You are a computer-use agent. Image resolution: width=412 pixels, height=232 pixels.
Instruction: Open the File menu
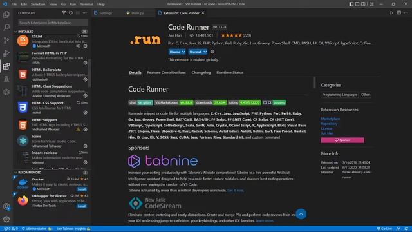tap(14, 4)
